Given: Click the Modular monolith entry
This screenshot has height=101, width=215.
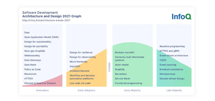Looking at the screenshot, I should (x=125, y=53).
